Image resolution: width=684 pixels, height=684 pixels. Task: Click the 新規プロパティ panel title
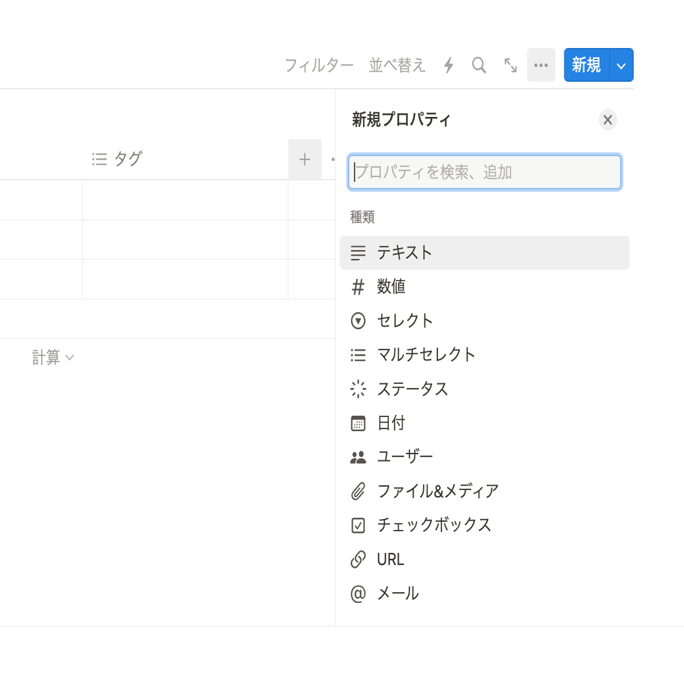click(401, 120)
